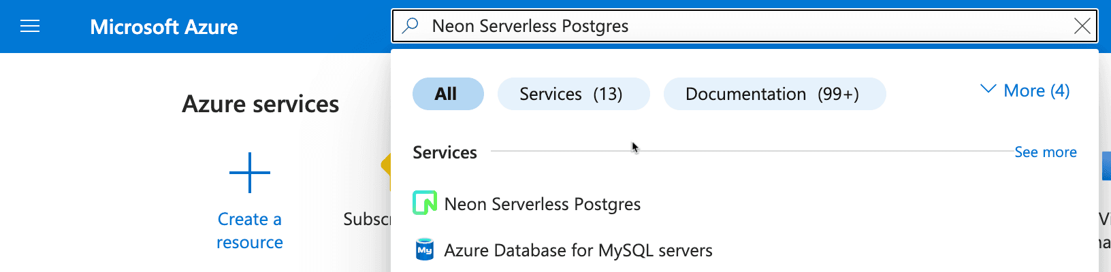The height and width of the screenshot is (272, 1111).
Task: Clear the search text with the X
Action: tap(1082, 26)
